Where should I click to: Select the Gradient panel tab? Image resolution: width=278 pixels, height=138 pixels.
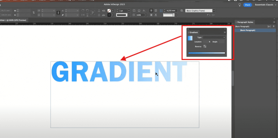click(x=194, y=32)
